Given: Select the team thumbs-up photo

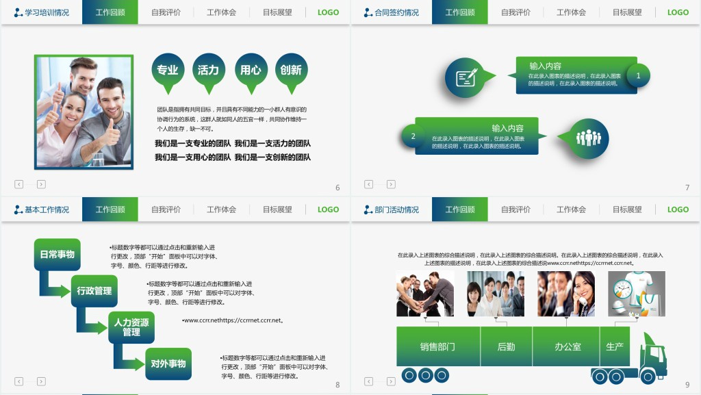Looking at the screenshot, I should (x=84, y=112).
